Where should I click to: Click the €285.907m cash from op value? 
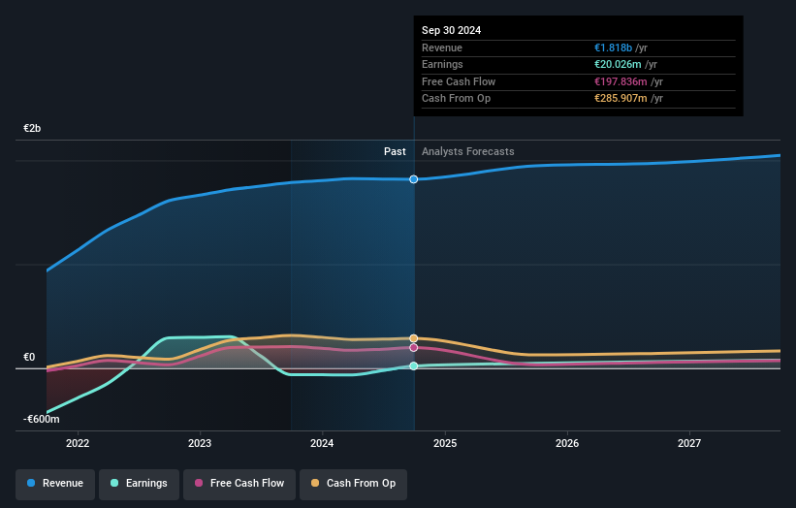click(621, 99)
